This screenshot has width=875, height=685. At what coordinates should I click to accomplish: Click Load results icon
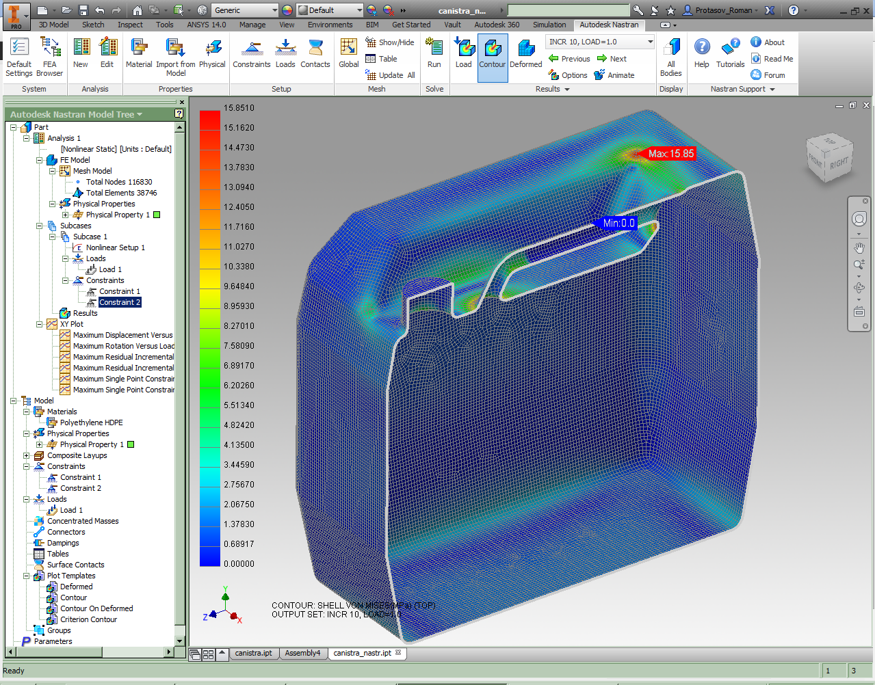(x=464, y=53)
